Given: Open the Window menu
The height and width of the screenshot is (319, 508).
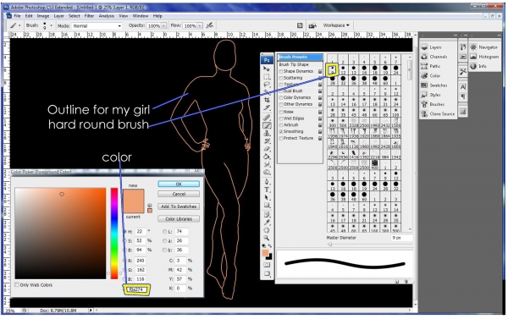Looking at the screenshot, I should point(141,16).
